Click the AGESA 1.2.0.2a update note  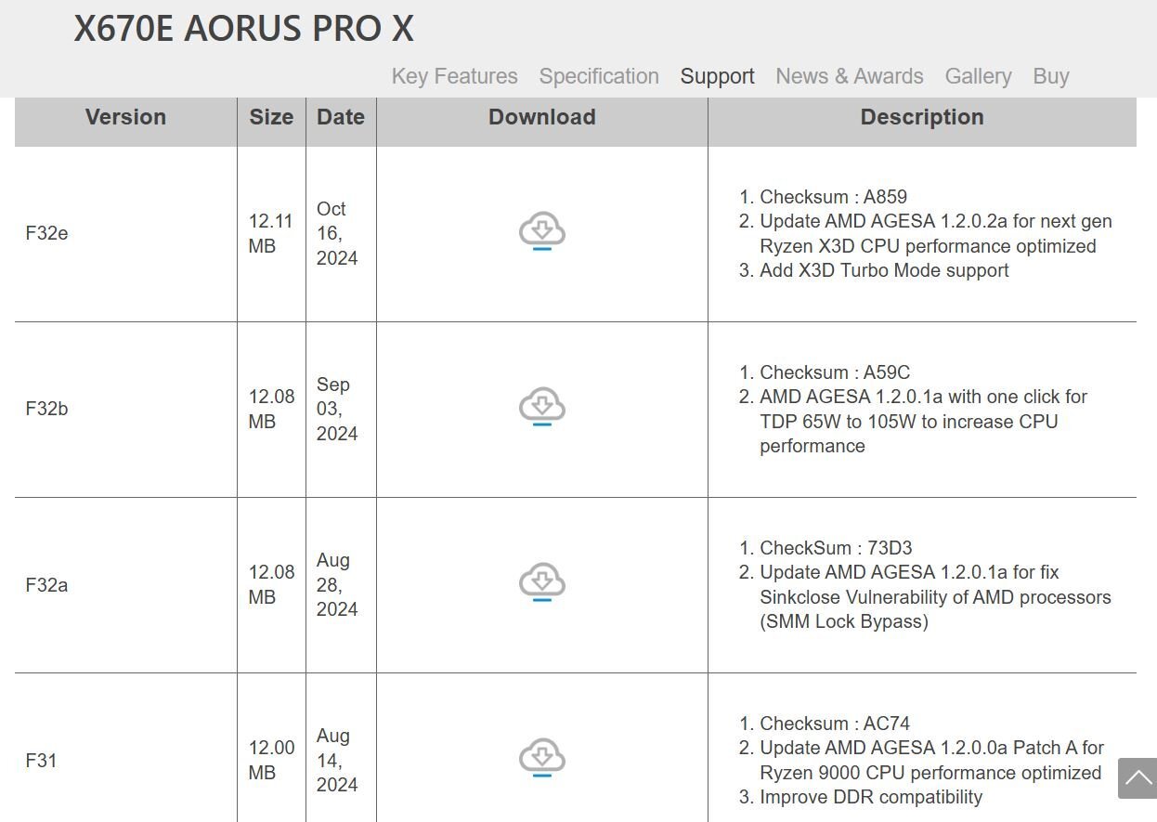point(936,233)
